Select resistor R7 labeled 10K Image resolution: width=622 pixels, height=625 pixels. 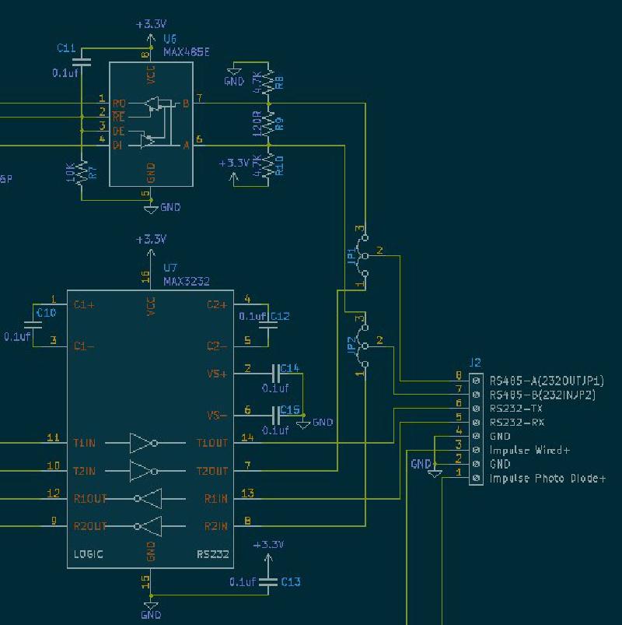tap(80, 173)
